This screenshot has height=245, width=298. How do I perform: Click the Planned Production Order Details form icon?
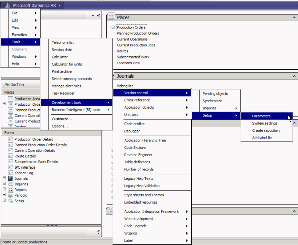coord(11,145)
